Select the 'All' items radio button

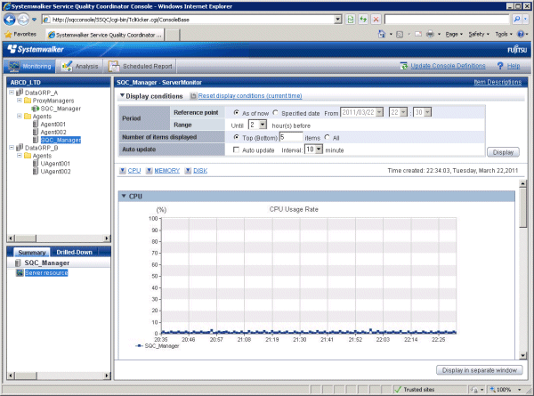(327, 137)
